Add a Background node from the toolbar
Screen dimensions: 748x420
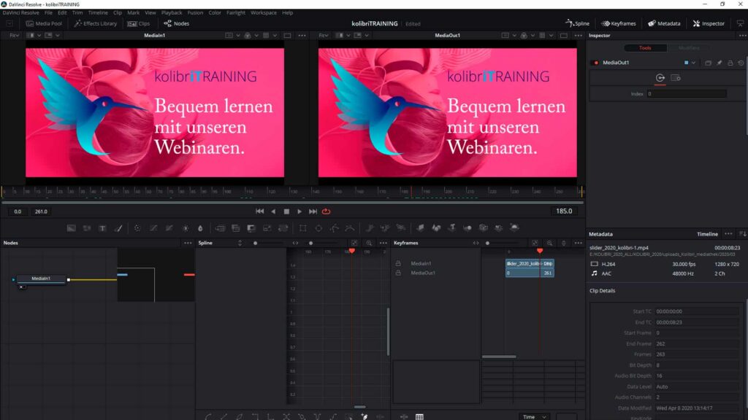71,228
